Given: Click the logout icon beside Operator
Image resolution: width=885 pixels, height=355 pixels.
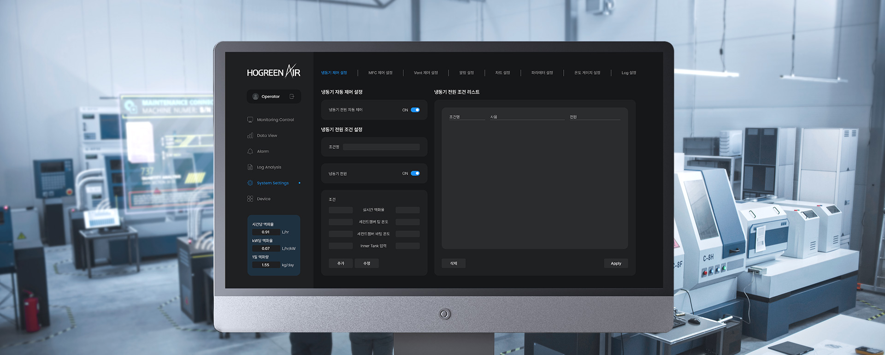Looking at the screenshot, I should 292,96.
